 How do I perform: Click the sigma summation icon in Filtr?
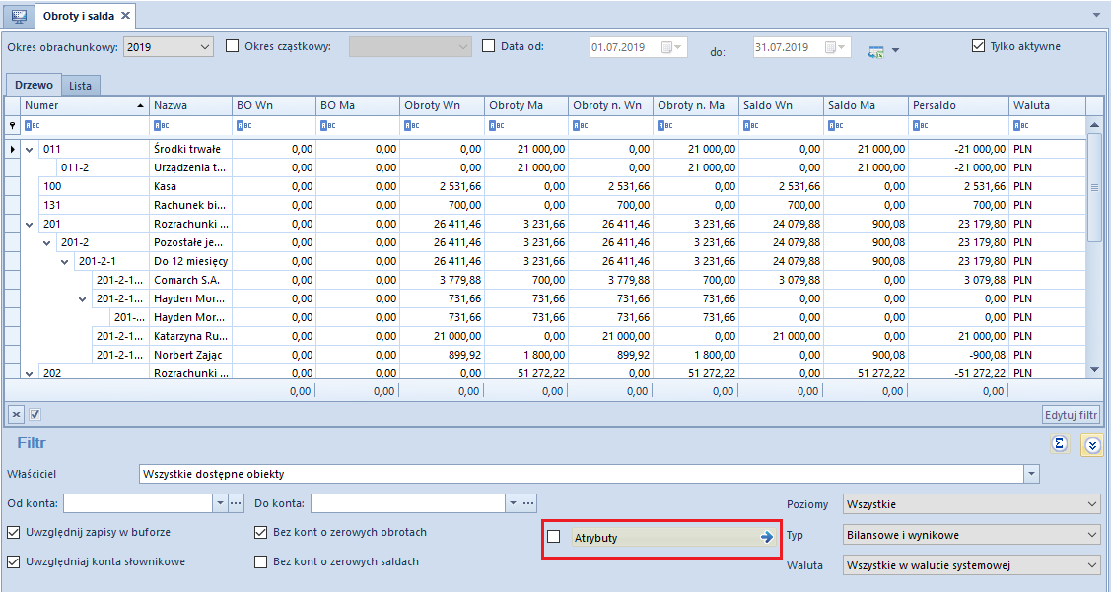[x=1060, y=443]
